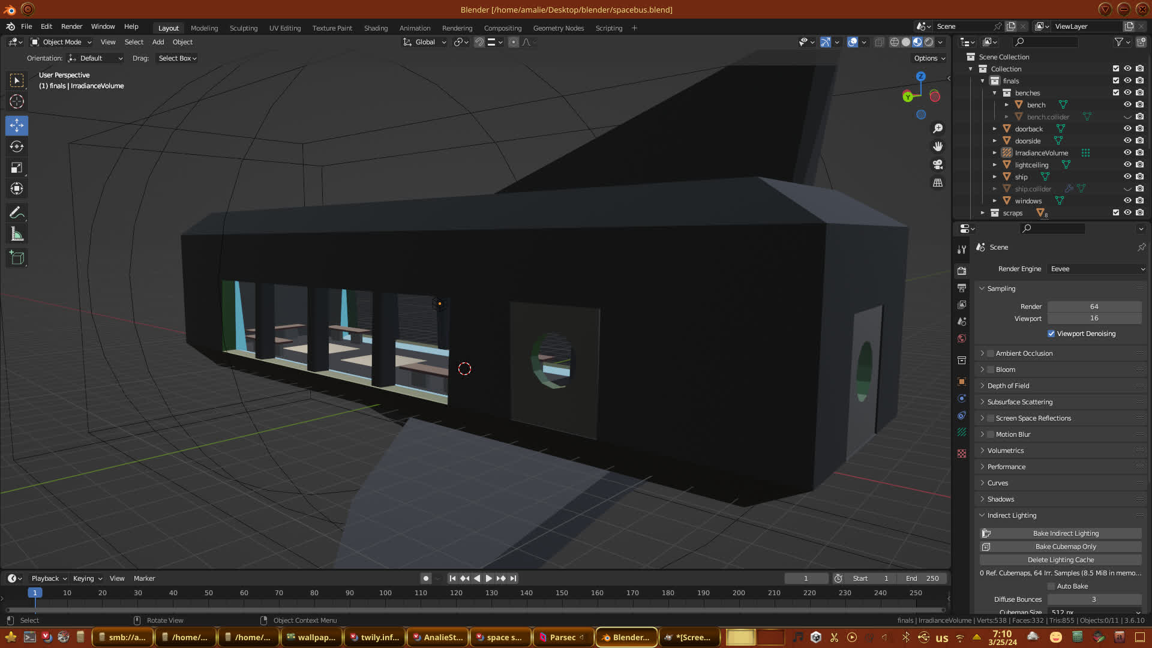This screenshot has height=648, width=1152.
Task: Select the Move tool in toolbar
Action: point(17,125)
